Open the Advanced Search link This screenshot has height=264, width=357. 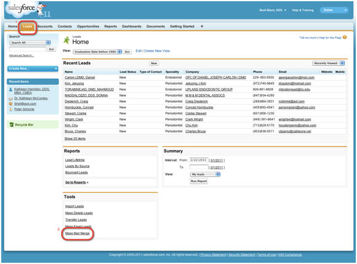click(22, 55)
